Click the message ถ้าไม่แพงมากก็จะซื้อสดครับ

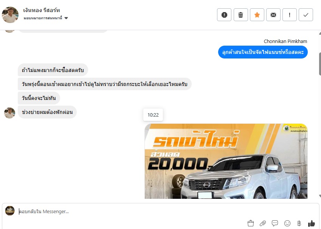pos(53,70)
